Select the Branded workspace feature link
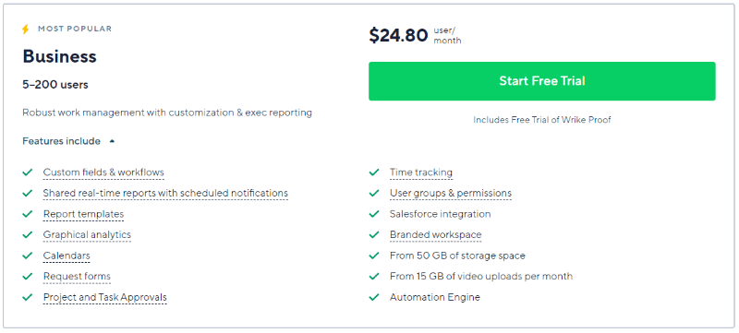This screenshot has height=333, width=739. (x=435, y=234)
